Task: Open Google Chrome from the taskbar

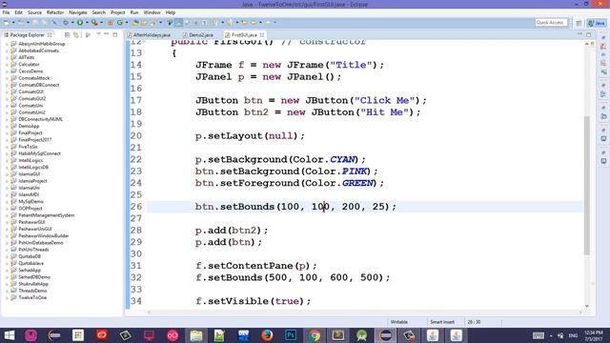Action: pyautogui.click(x=315, y=335)
